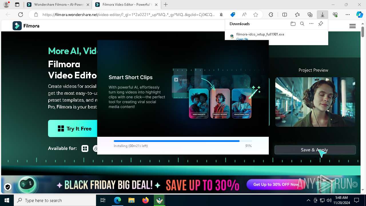Screen dimensions: 366x206
Task: Click Open file link under downloaded exe
Action: [242, 39]
